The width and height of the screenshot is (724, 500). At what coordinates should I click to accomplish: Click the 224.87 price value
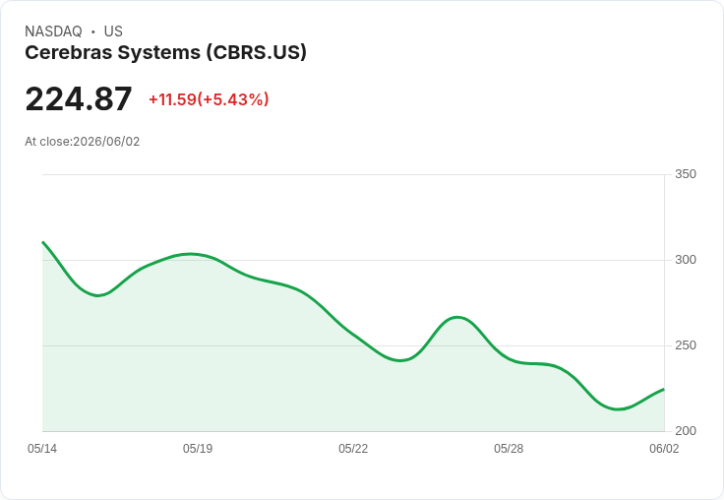[79, 99]
